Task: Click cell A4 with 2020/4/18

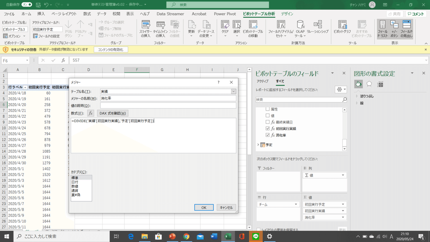Action: (x=18, y=93)
